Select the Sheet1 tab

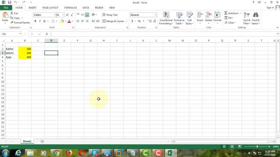pyautogui.click(x=27, y=141)
